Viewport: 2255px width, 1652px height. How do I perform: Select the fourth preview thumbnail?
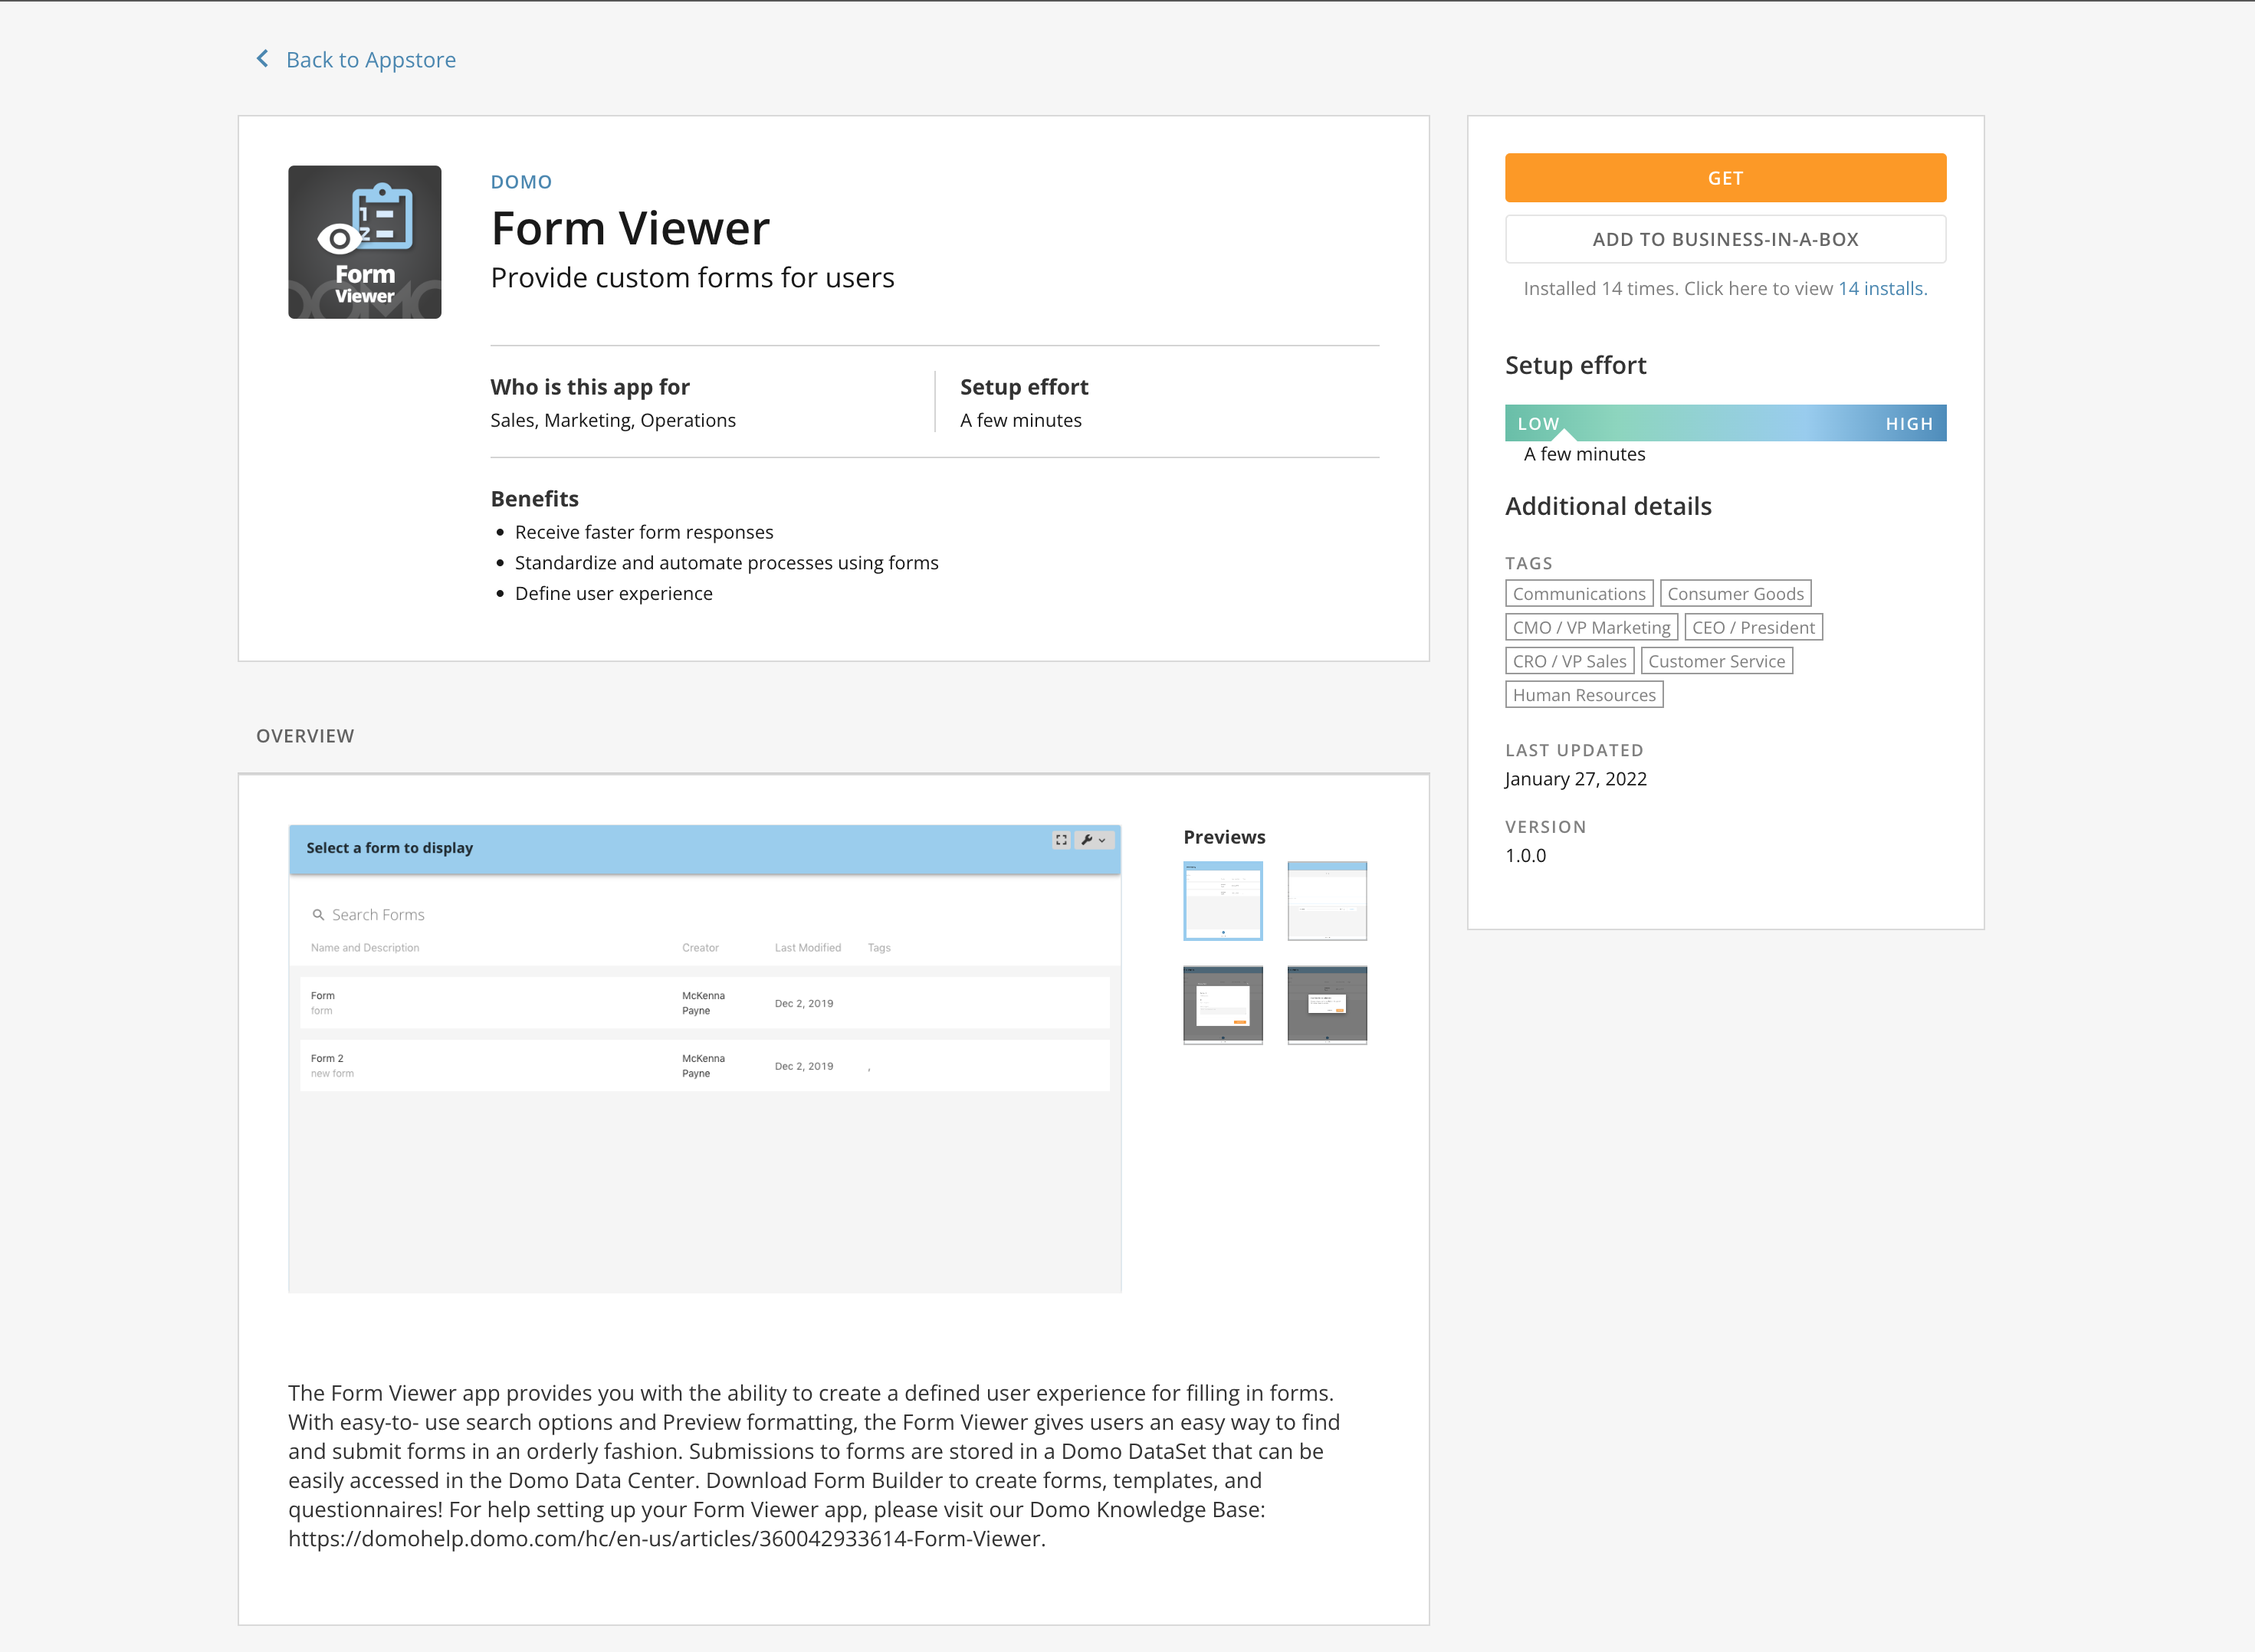click(1327, 1004)
